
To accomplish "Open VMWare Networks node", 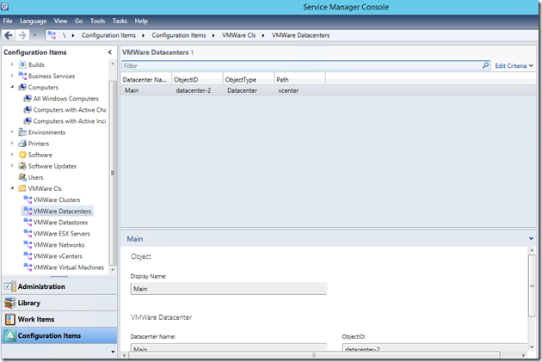I will (59, 244).
